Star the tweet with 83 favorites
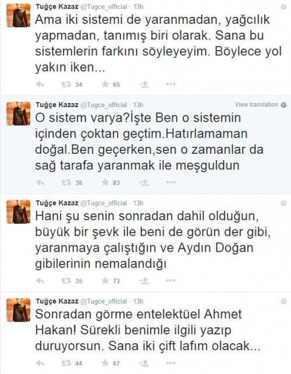Viewport: 291px width, 374px height. pyautogui.click(x=105, y=182)
